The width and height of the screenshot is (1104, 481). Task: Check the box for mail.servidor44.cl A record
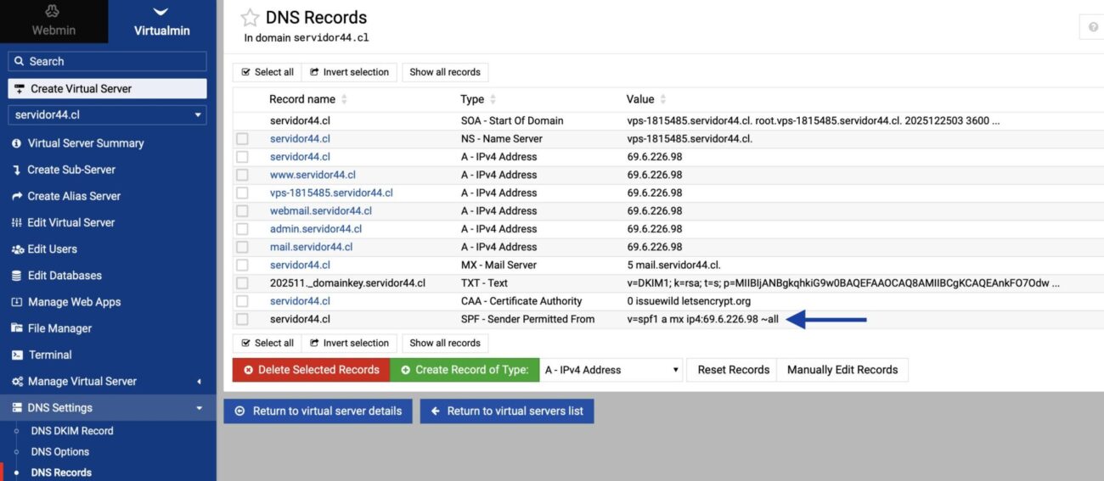pyautogui.click(x=243, y=247)
